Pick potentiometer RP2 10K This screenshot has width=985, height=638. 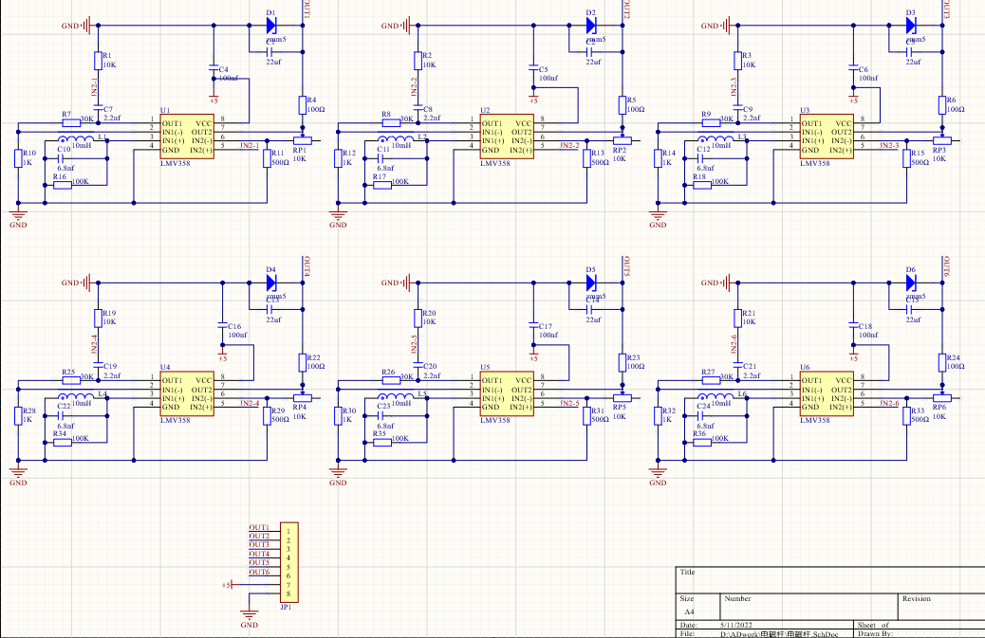623,140
